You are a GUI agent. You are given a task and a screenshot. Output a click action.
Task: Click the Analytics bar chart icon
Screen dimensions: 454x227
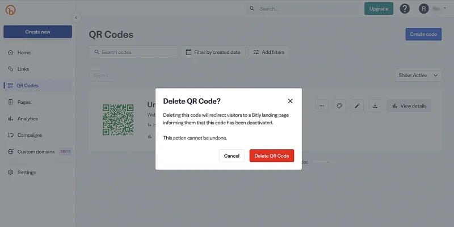click(11, 119)
